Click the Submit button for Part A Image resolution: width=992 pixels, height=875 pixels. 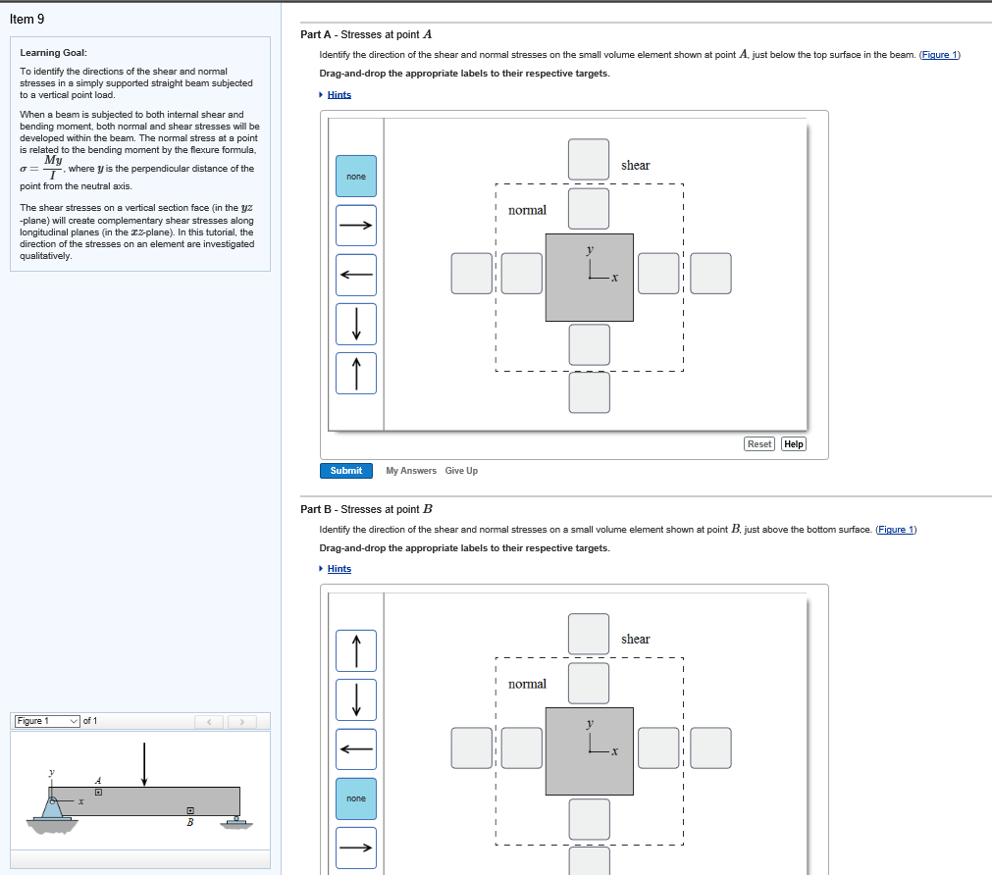[345, 470]
